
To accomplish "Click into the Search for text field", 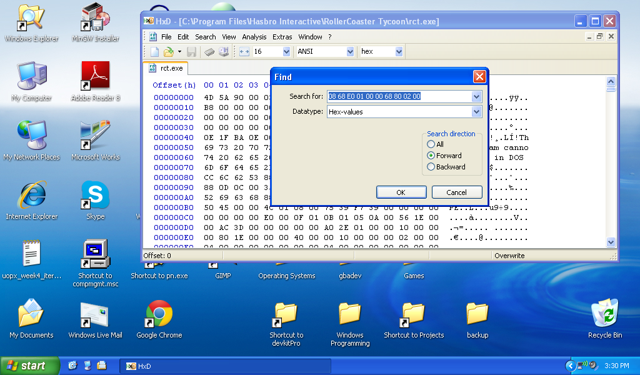I will [399, 96].
